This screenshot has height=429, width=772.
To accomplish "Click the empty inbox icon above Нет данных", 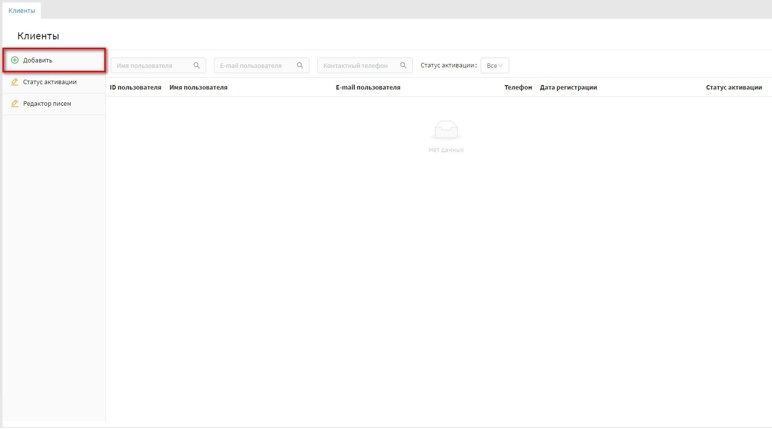I will pos(446,130).
